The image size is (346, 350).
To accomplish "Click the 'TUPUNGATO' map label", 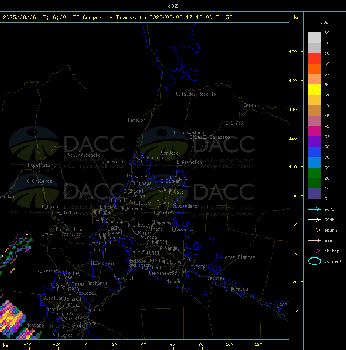I will pos(67,289).
